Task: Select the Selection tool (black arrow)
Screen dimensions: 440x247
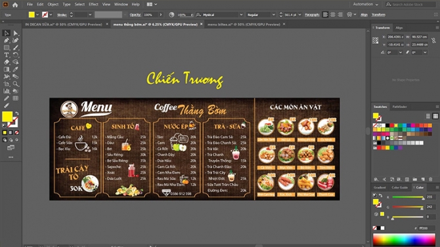Action: pyautogui.click(x=7, y=33)
